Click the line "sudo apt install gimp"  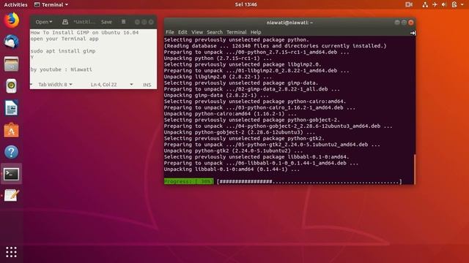coord(63,51)
